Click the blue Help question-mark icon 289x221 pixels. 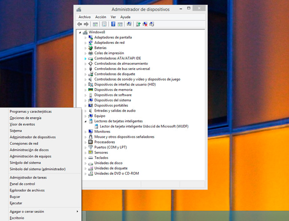click(x=113, y=24)
